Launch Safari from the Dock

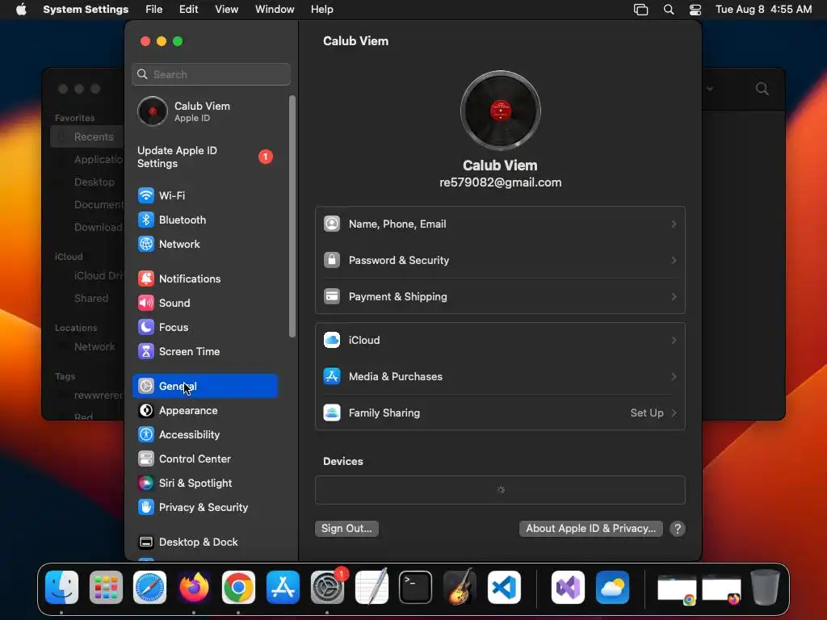coord(149,587)
